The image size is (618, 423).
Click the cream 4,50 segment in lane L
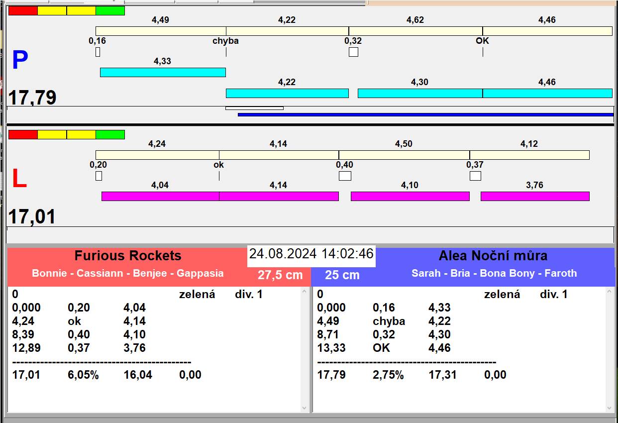[x=404, y=155]
